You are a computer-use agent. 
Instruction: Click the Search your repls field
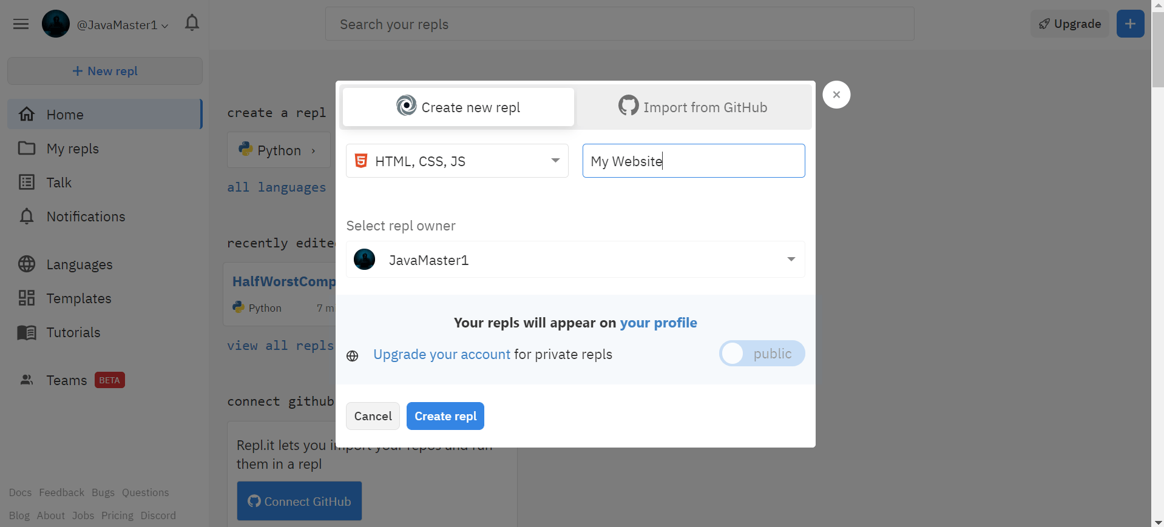point(620,24)
